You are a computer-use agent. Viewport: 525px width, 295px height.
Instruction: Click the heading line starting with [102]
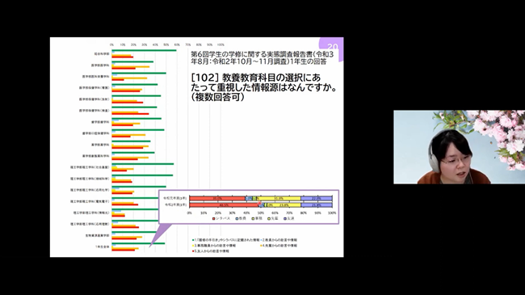256,78
